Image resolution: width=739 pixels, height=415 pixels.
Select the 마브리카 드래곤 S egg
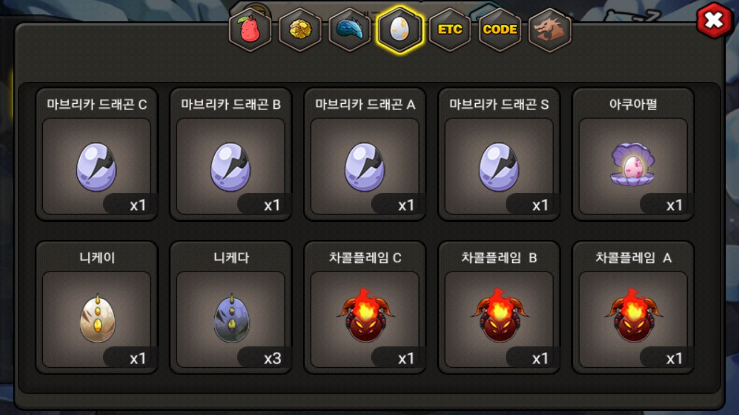[499, 154]
